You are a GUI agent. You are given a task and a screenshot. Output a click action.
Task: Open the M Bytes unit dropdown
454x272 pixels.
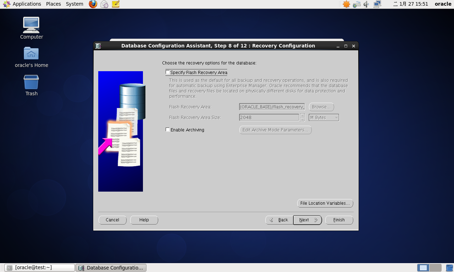pyautogui.click(x=324, y=118)
